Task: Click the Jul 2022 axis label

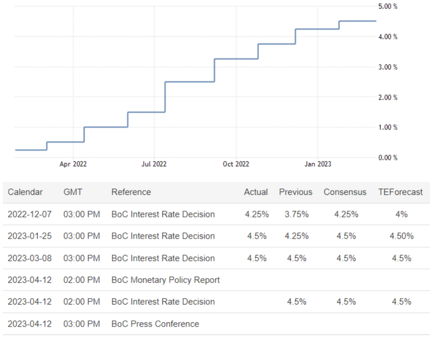Action: click(x=154, y=164)
